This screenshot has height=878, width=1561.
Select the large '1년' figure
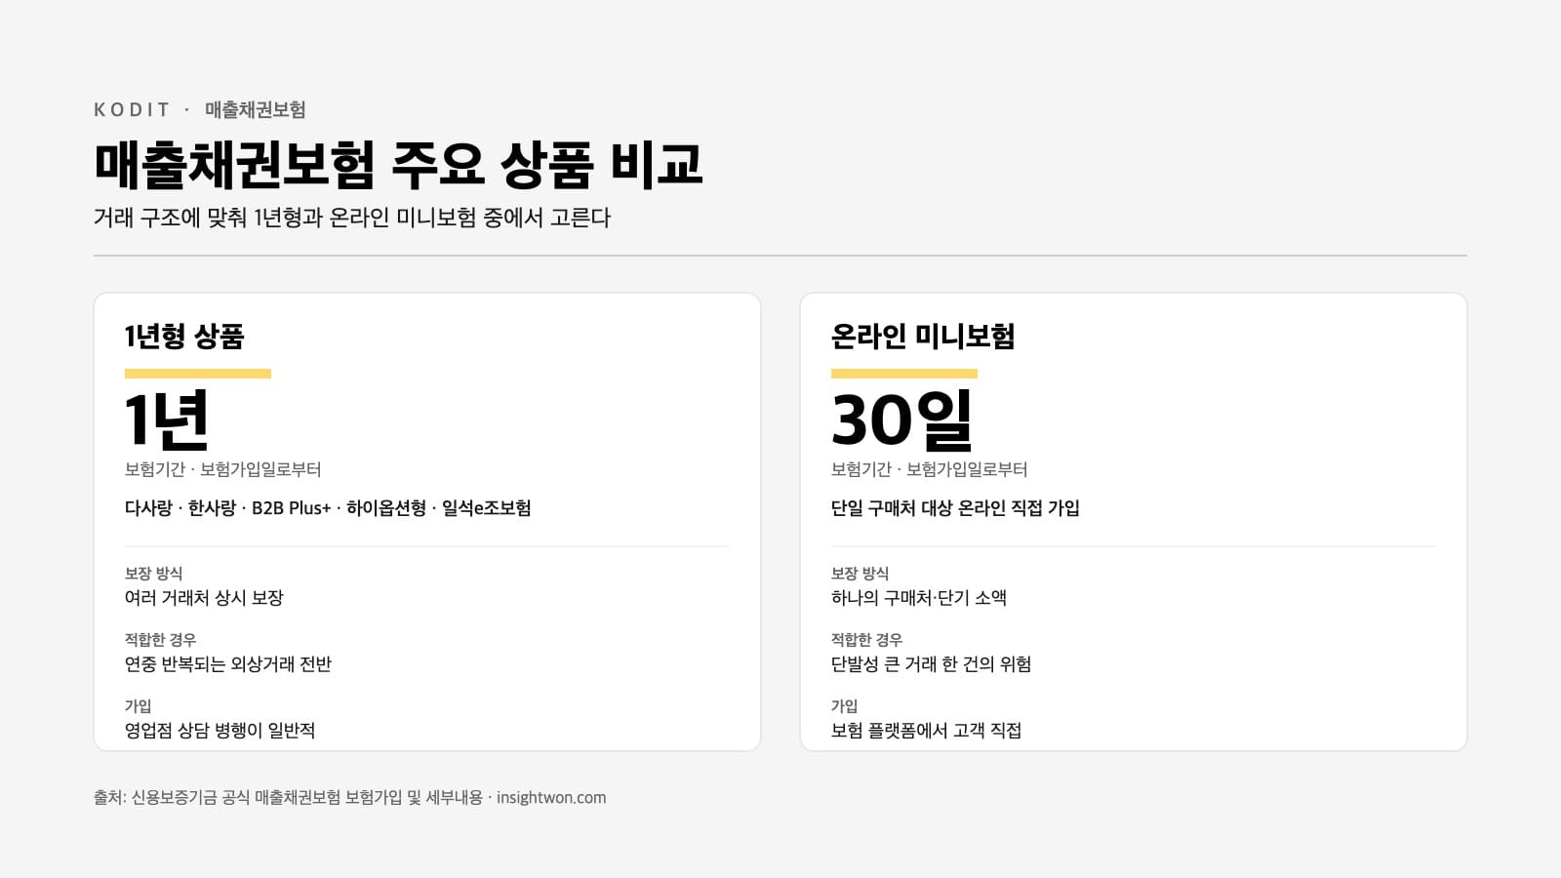(167, 419)
